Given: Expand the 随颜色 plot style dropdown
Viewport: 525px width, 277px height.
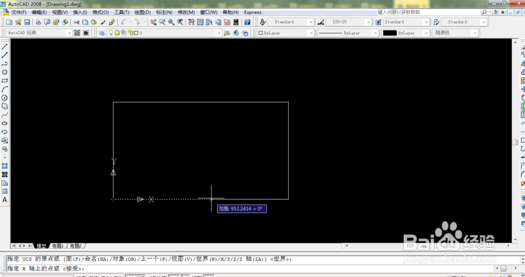Looking at the screenshot, I should click(x=475, y=33).
